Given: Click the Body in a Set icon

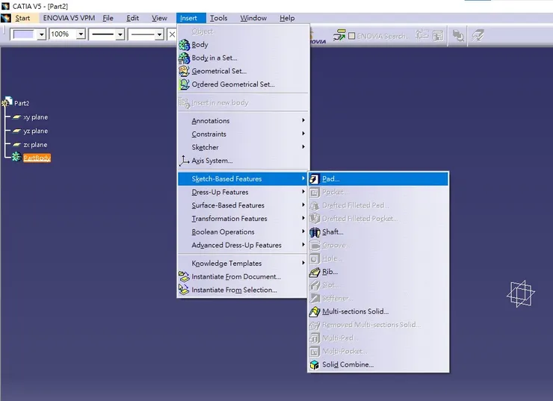Looking at the screenshot, I should tap(184, 58).
